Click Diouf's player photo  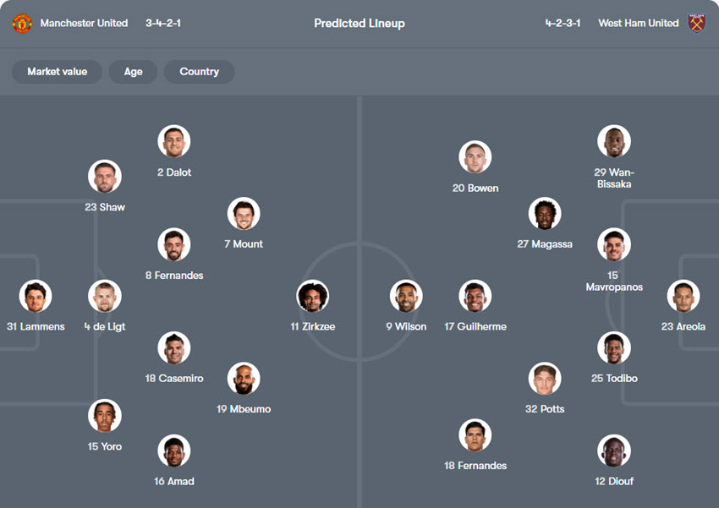point(613,451)
